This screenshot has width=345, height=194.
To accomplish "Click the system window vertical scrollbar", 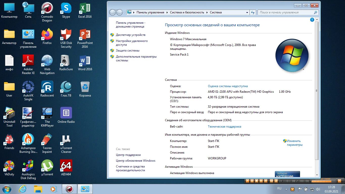I will pos(317,91).
